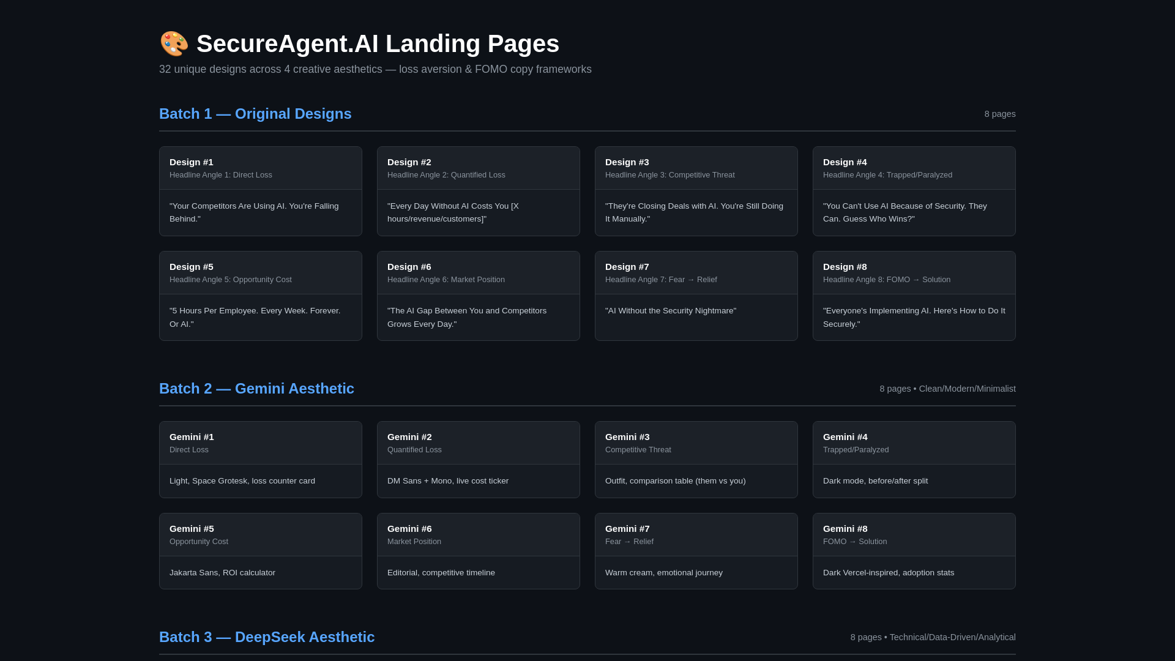This screenshot has height=661, width=1175.
Task: Click the Batch 2 Gemini Aesthetic heading
Action: pyautogui.click(x=256, y=389)
